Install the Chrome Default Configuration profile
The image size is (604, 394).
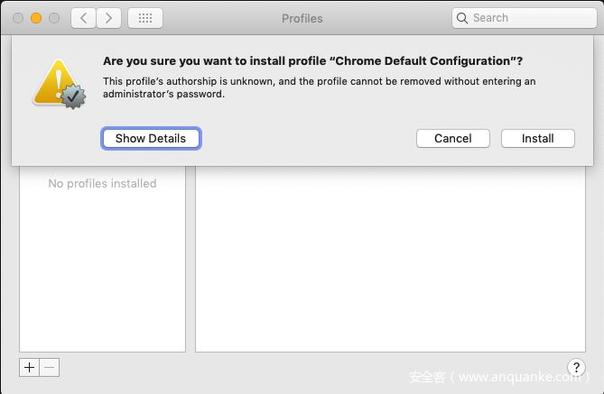(538, 138)
